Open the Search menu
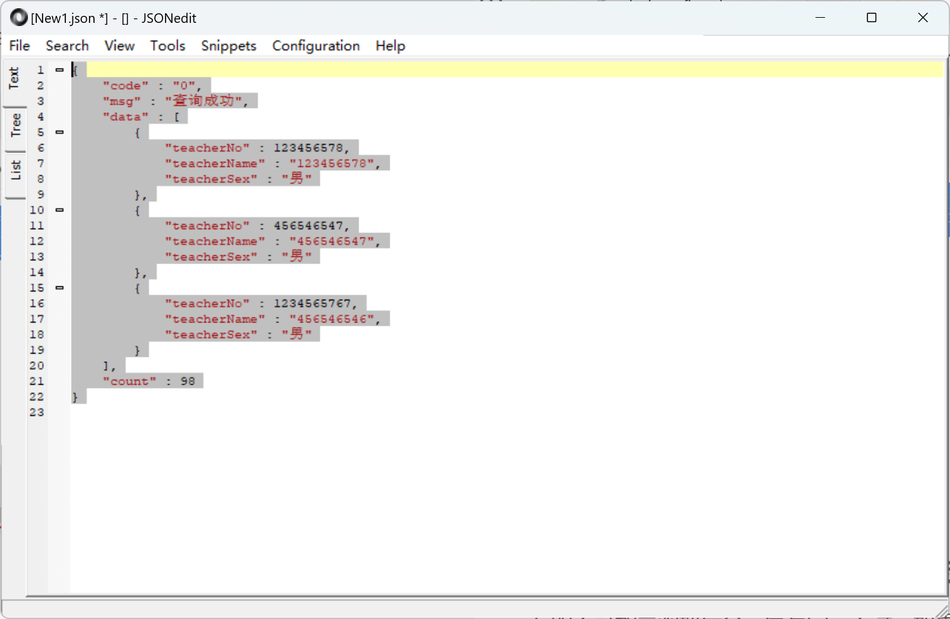 tap(67, 46)
